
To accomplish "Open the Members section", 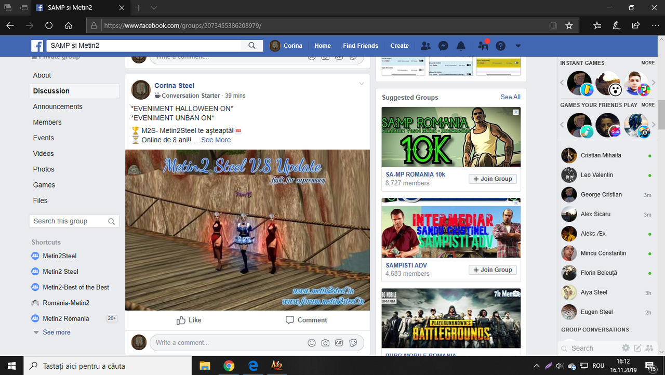I will tap(47, 122).
